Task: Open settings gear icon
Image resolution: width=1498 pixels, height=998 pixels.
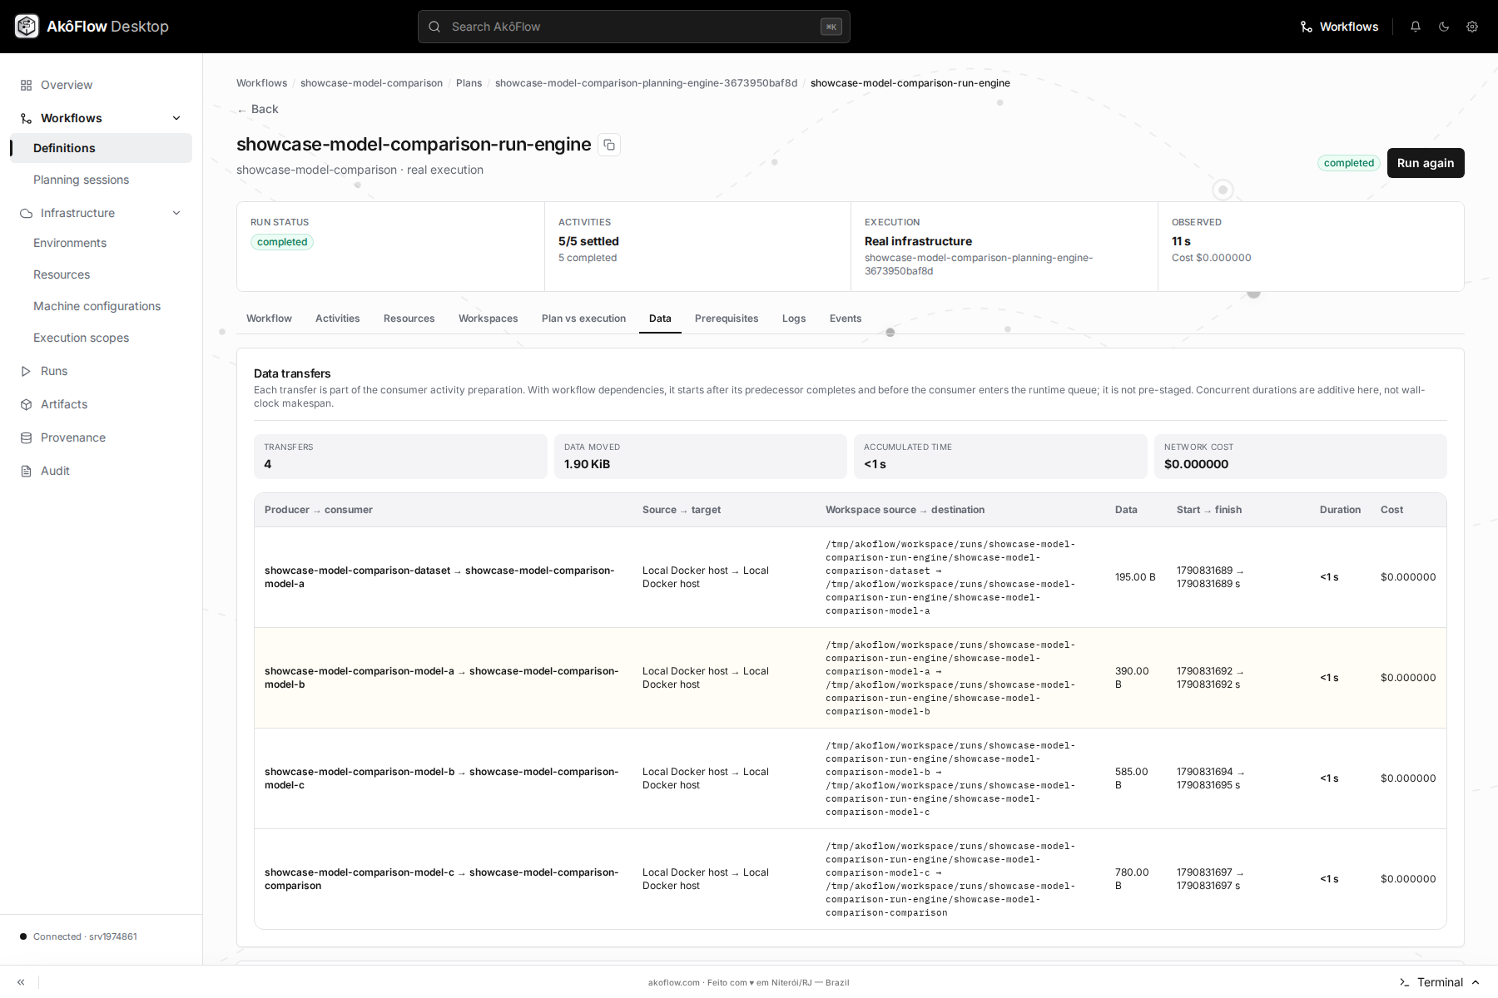Action: (1472, 27)
